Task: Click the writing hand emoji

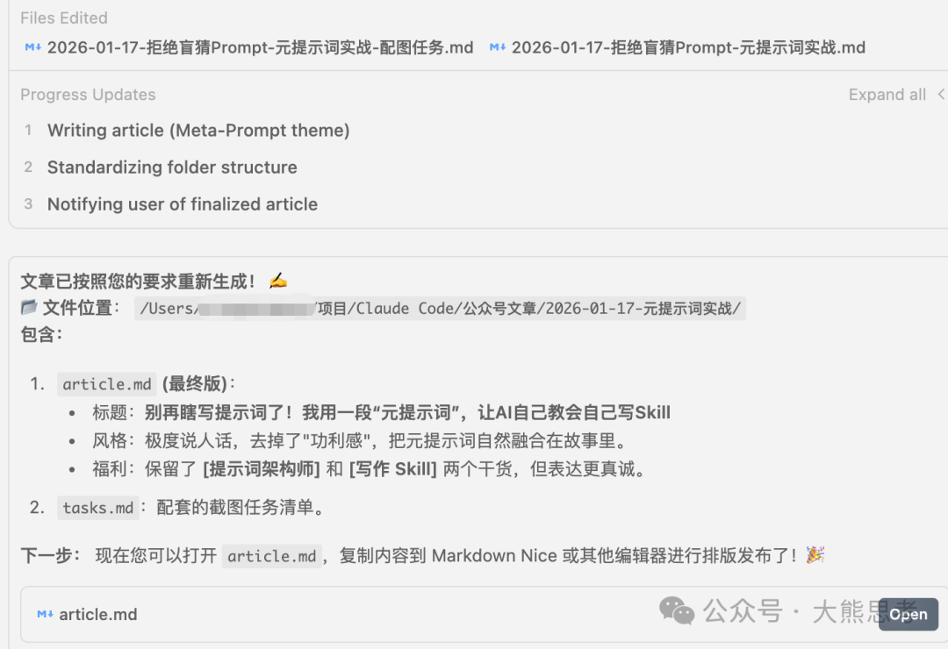Action: [278, 281]
